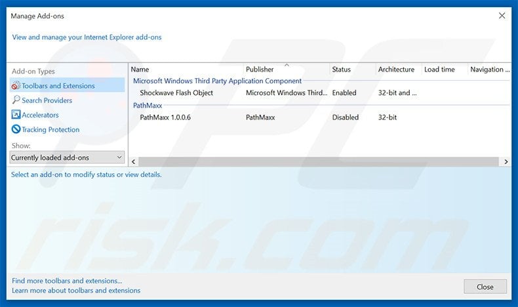Image resolution: width=518 pixels, height=307 pixels.
Task: Click the Microsoft Windows Third Party Application Component group
Action: [218, 81]
